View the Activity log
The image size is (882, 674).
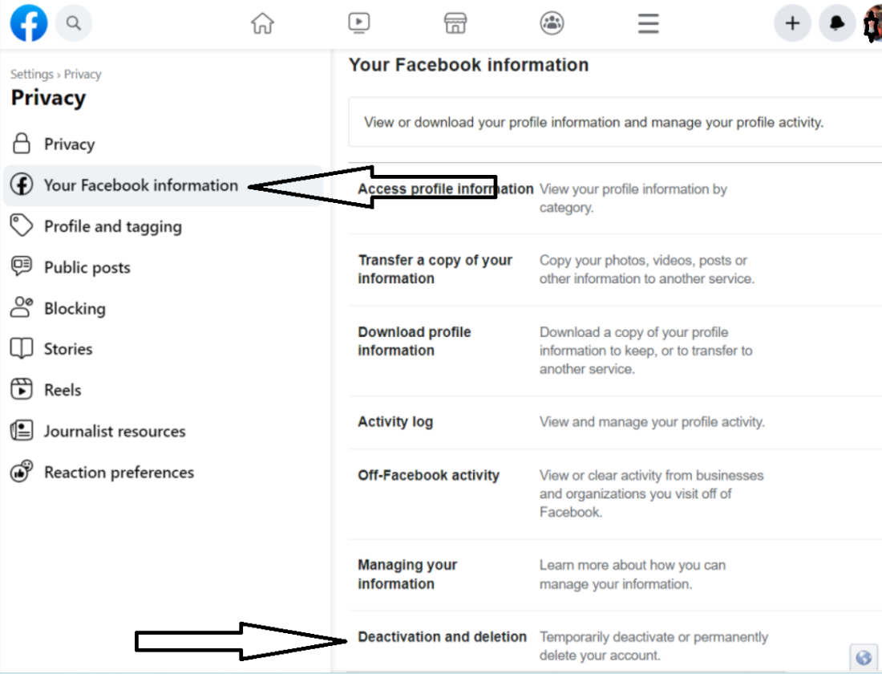pyautogui.click(x=395, y=421)
